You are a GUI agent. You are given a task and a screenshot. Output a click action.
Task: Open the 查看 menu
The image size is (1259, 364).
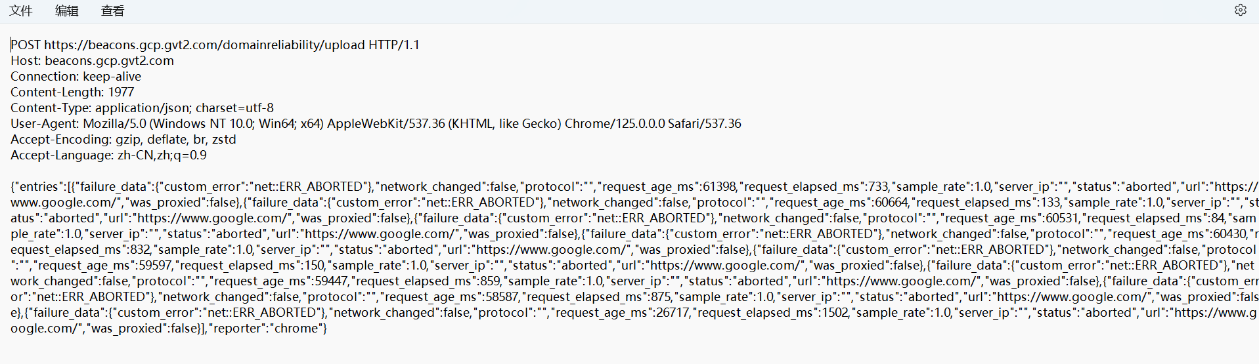point(113,10)
